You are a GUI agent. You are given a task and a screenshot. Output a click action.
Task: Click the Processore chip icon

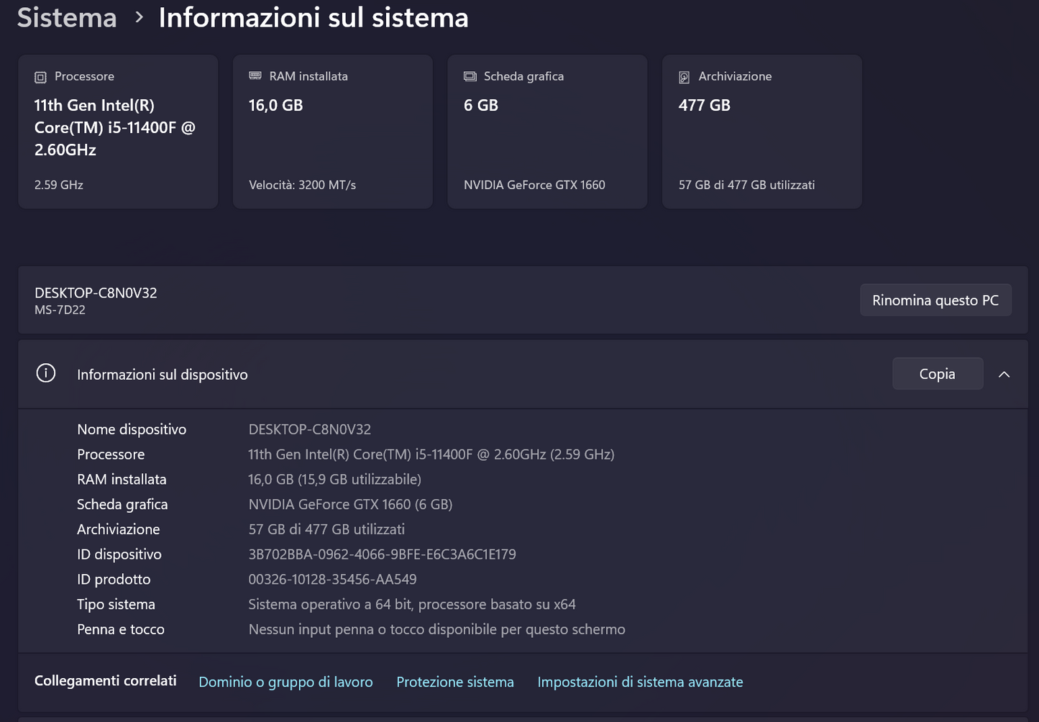40,77
